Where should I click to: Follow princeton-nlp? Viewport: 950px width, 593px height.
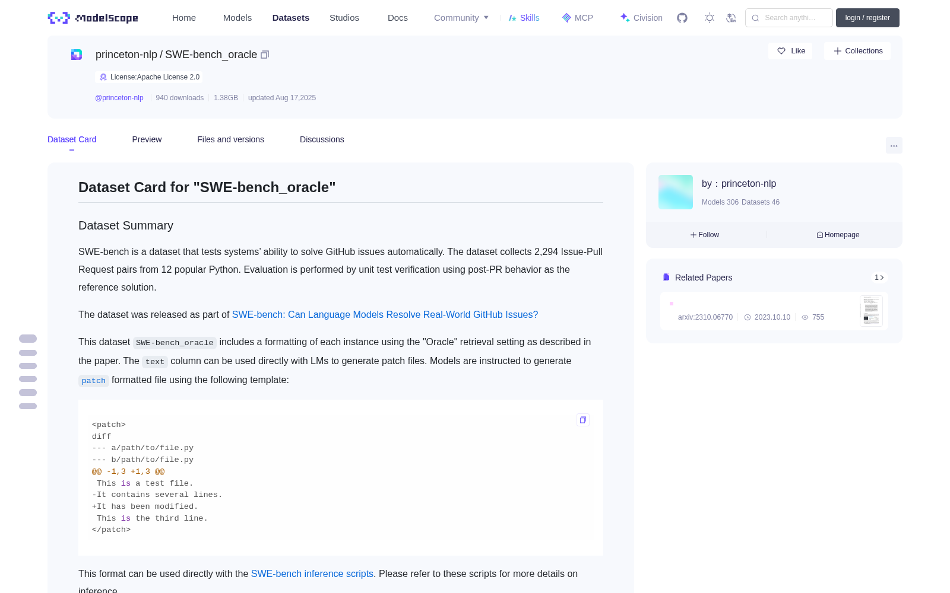(x=705, y=235)
